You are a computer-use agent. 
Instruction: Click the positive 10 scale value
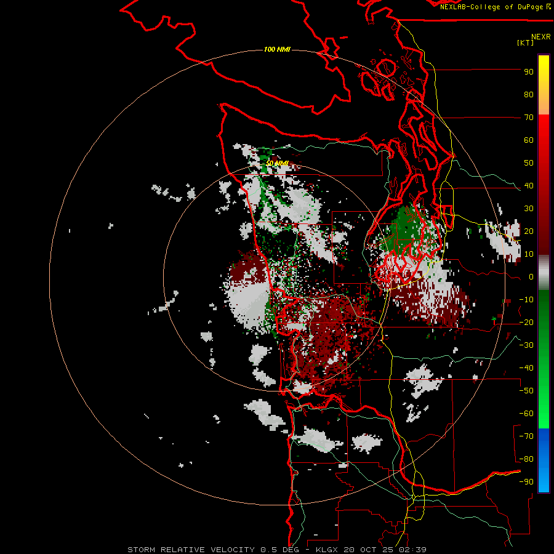(x=529, y=254)
